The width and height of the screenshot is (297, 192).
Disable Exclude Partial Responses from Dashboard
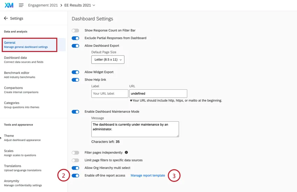(x=75, y=38)
